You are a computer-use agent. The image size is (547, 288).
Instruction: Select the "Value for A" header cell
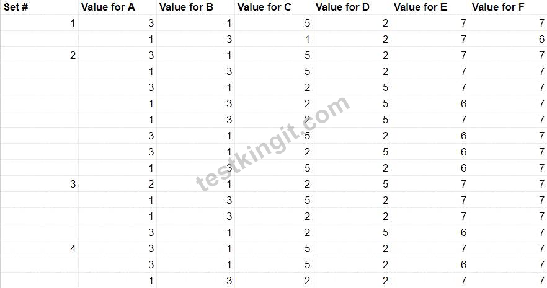pyautogui.click(x=117, y=7)
